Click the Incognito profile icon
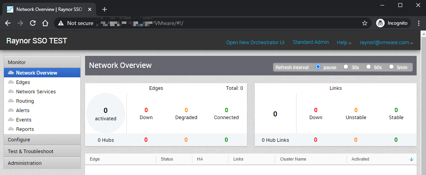 pos(380,23)
